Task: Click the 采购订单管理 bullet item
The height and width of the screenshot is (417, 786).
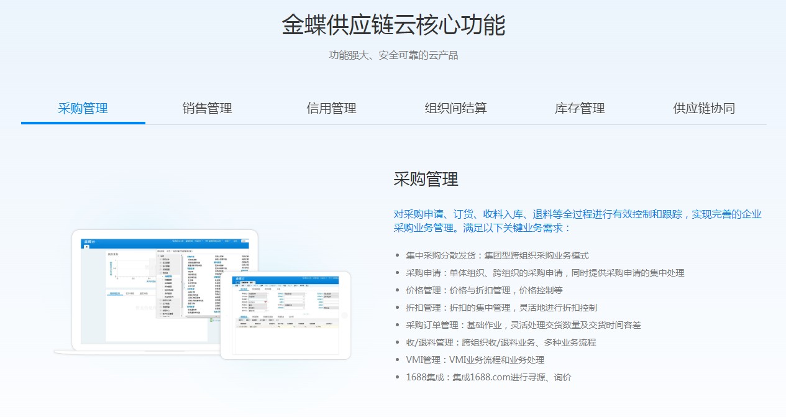Action: [x=523, y=325]
